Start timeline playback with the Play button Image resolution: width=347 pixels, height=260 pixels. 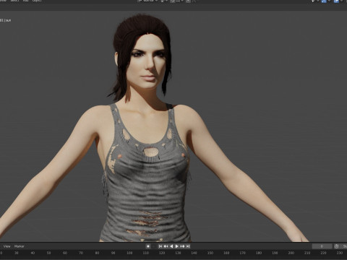click(177, 246)
